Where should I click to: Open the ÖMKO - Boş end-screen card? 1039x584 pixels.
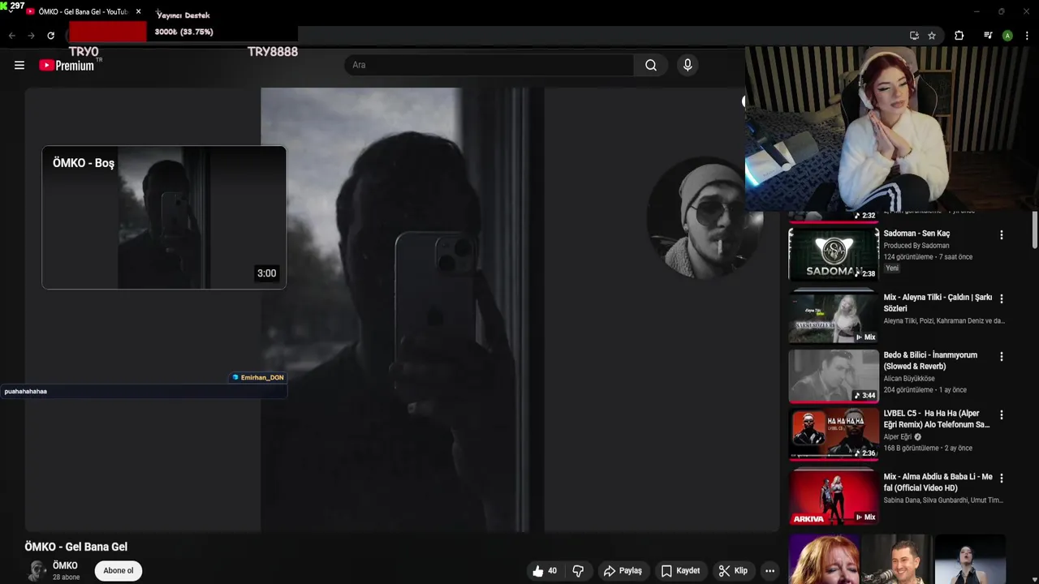click(164, 217)
